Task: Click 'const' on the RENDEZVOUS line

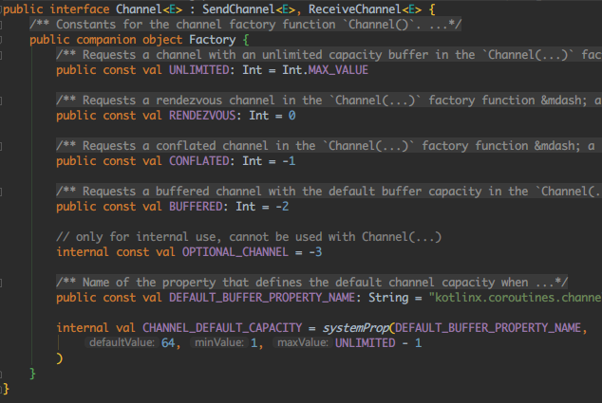Action: pyautogui.click(x=120, y=116)
